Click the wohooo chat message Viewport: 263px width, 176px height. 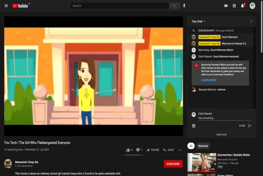tap(221, 90)
